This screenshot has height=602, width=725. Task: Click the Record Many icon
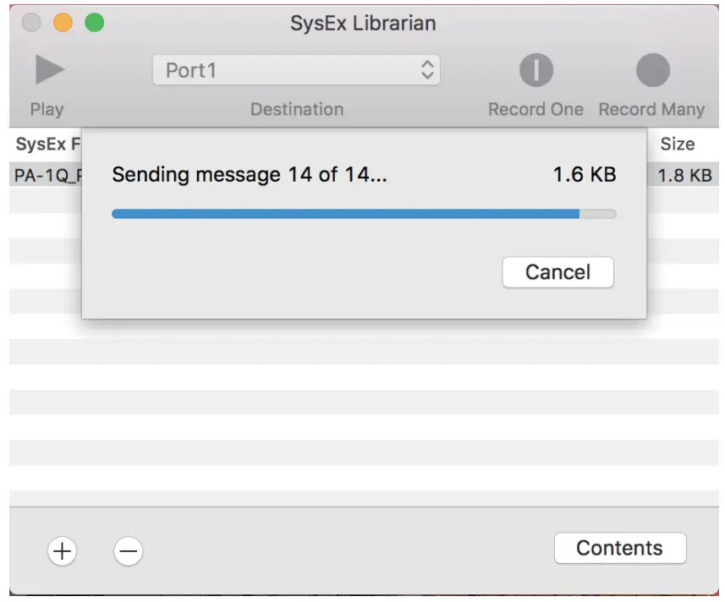pyautogui.click(x=653, y=70)
